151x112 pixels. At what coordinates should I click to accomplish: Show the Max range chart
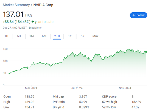[x=96, y=36]
